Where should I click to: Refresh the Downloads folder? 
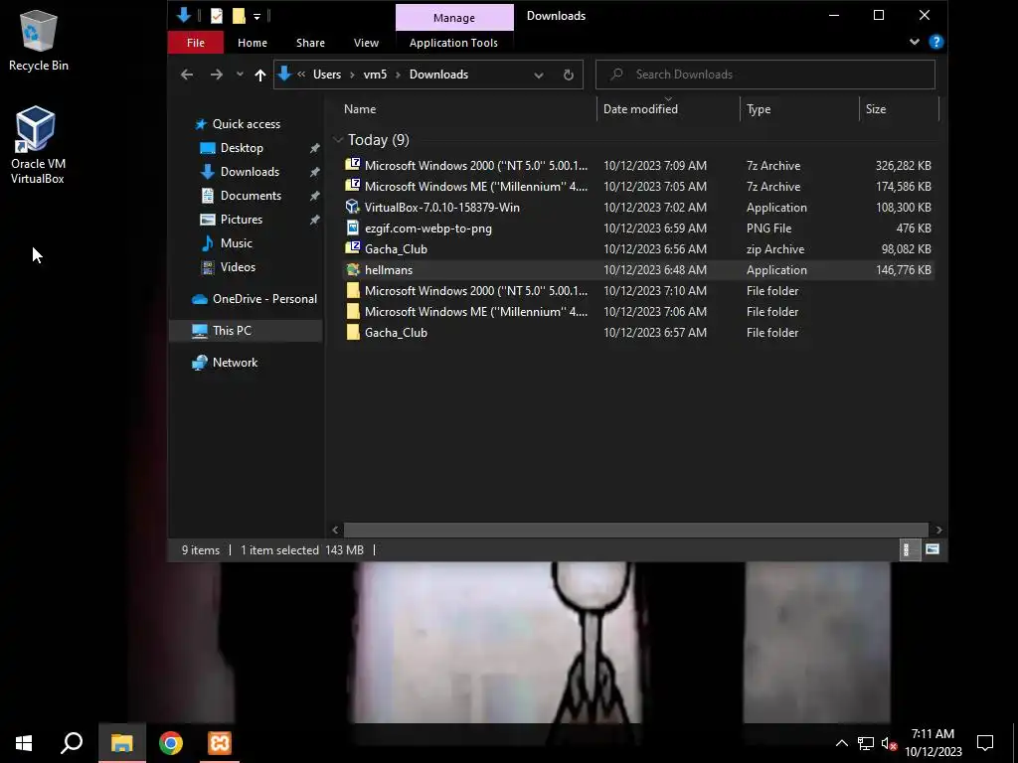coord(568,75)
